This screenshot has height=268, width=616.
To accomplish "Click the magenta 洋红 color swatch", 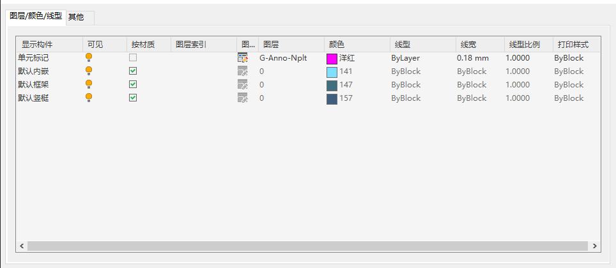I will click(332, 58).
